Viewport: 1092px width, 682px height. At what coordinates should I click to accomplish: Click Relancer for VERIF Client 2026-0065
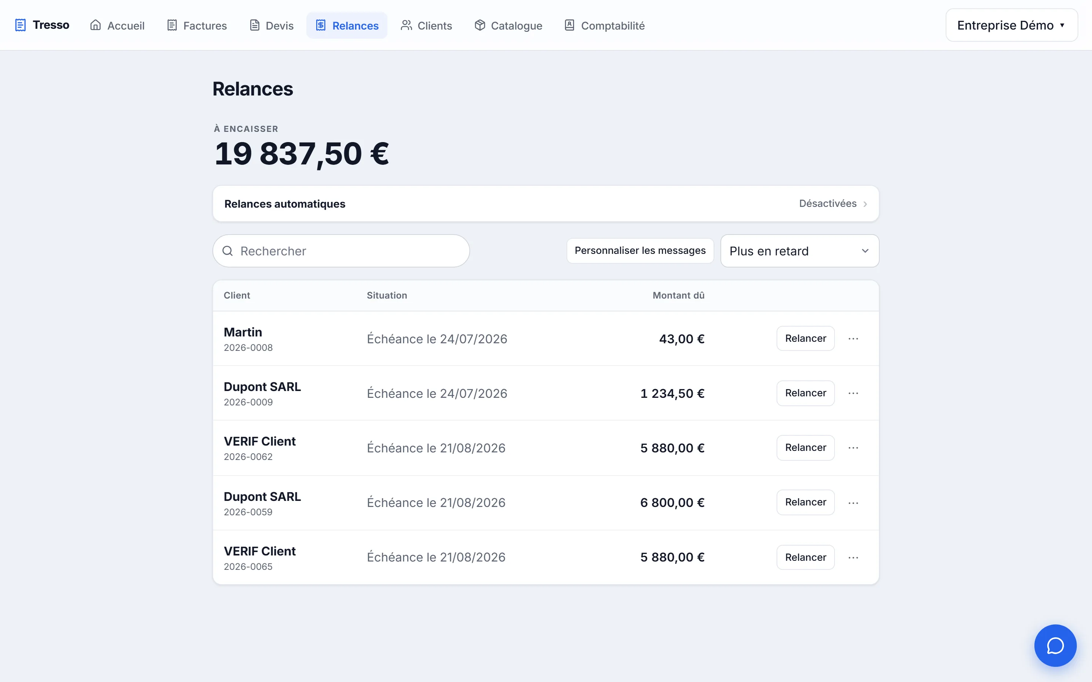(805, 557)
